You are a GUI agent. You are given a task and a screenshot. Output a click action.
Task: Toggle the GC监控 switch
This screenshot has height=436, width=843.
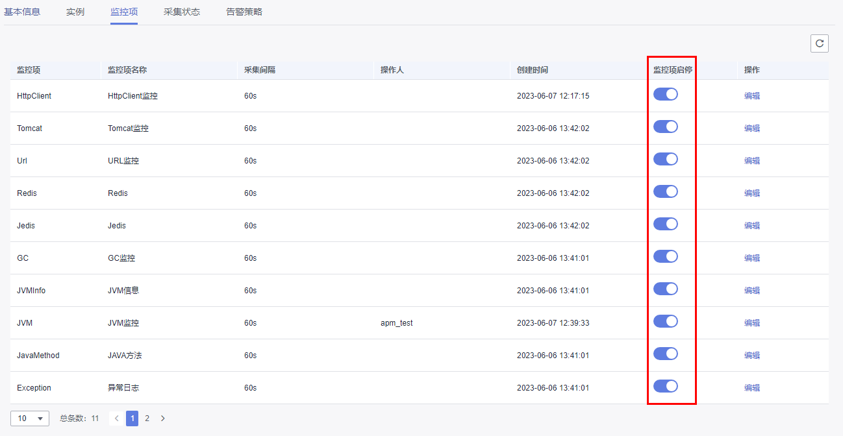click(666, 256)
